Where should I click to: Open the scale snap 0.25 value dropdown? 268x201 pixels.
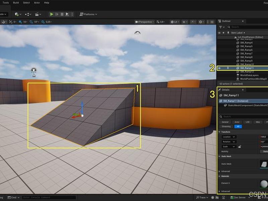pos(49,22)
